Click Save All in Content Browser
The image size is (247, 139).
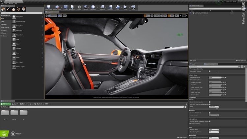coord(24,104)
